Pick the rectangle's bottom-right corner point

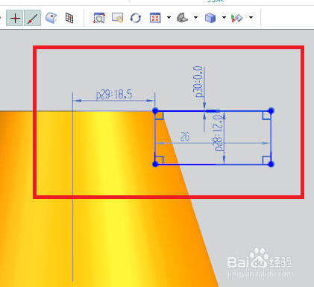(x=271, y=164)
